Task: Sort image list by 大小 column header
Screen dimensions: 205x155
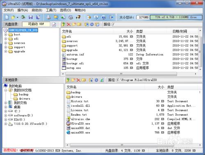Action: point(130,31)
